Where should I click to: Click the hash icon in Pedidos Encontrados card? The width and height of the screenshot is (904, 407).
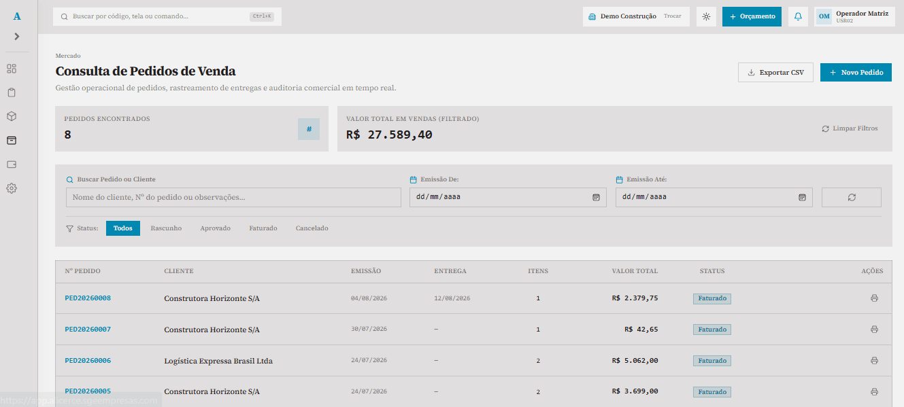[x=309, y=128]
